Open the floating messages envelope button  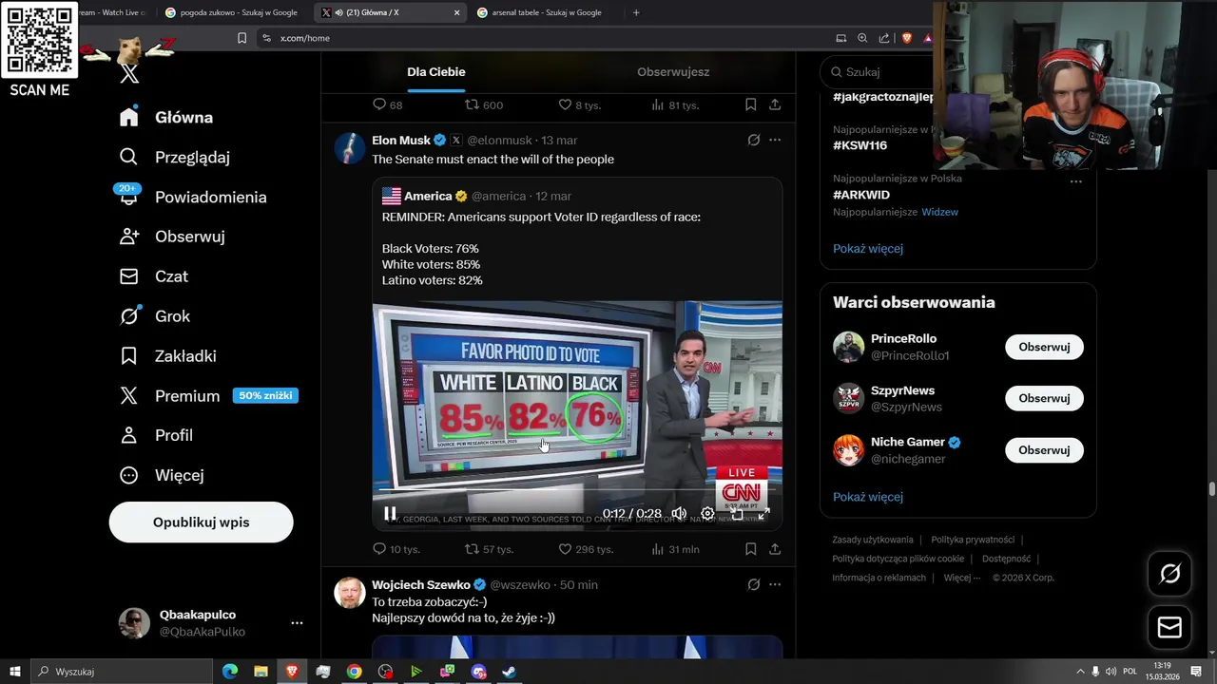coord(1169,627)
